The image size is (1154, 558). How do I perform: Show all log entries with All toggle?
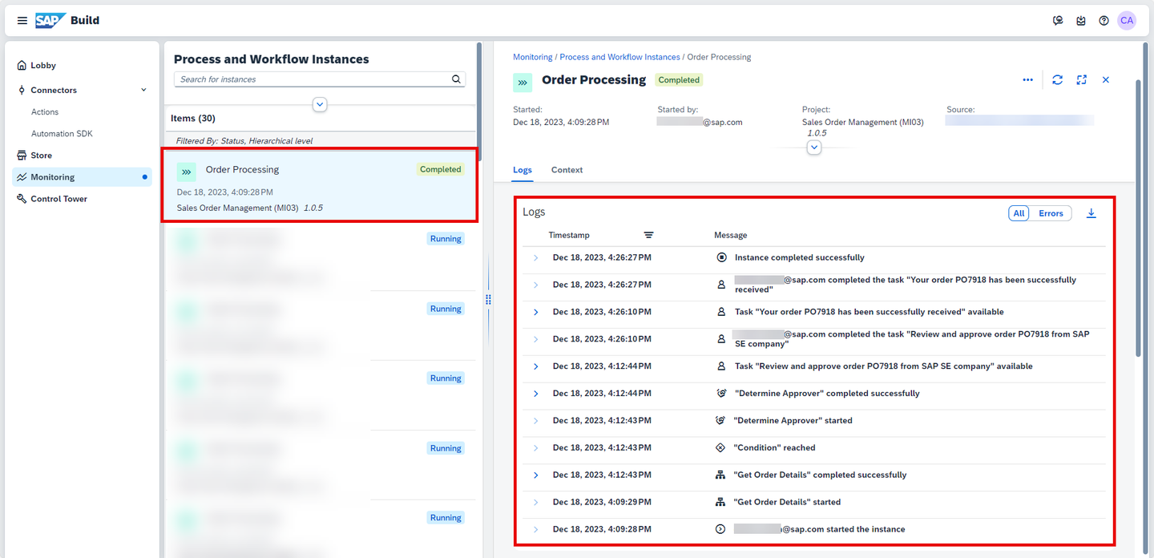pyautogui.click(x=1019, y=213)
